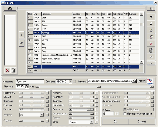Click trash can icon under left list
158x127 pixels.
pos(13,70)
